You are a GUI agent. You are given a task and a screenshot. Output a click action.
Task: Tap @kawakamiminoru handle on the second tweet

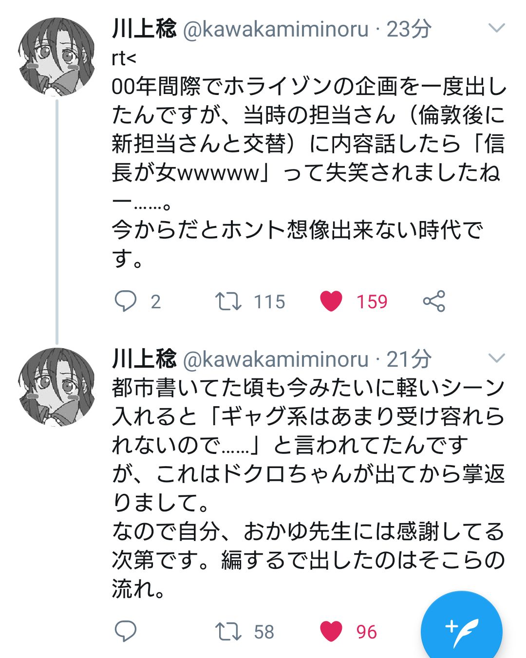276,360
